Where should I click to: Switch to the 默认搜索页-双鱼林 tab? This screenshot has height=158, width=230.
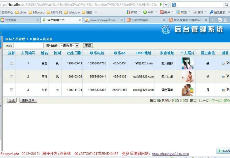point(188,20)
